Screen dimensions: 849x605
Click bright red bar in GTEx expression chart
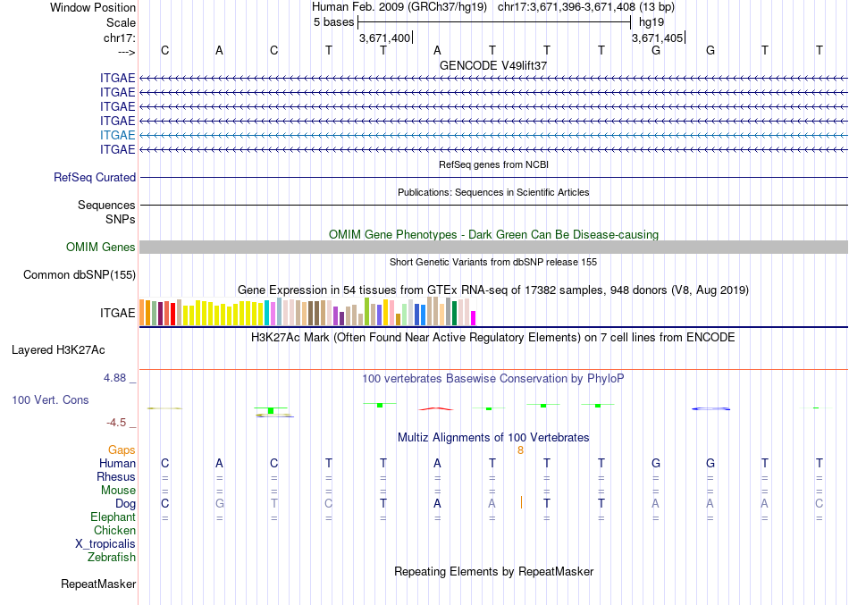pos(173,314)
